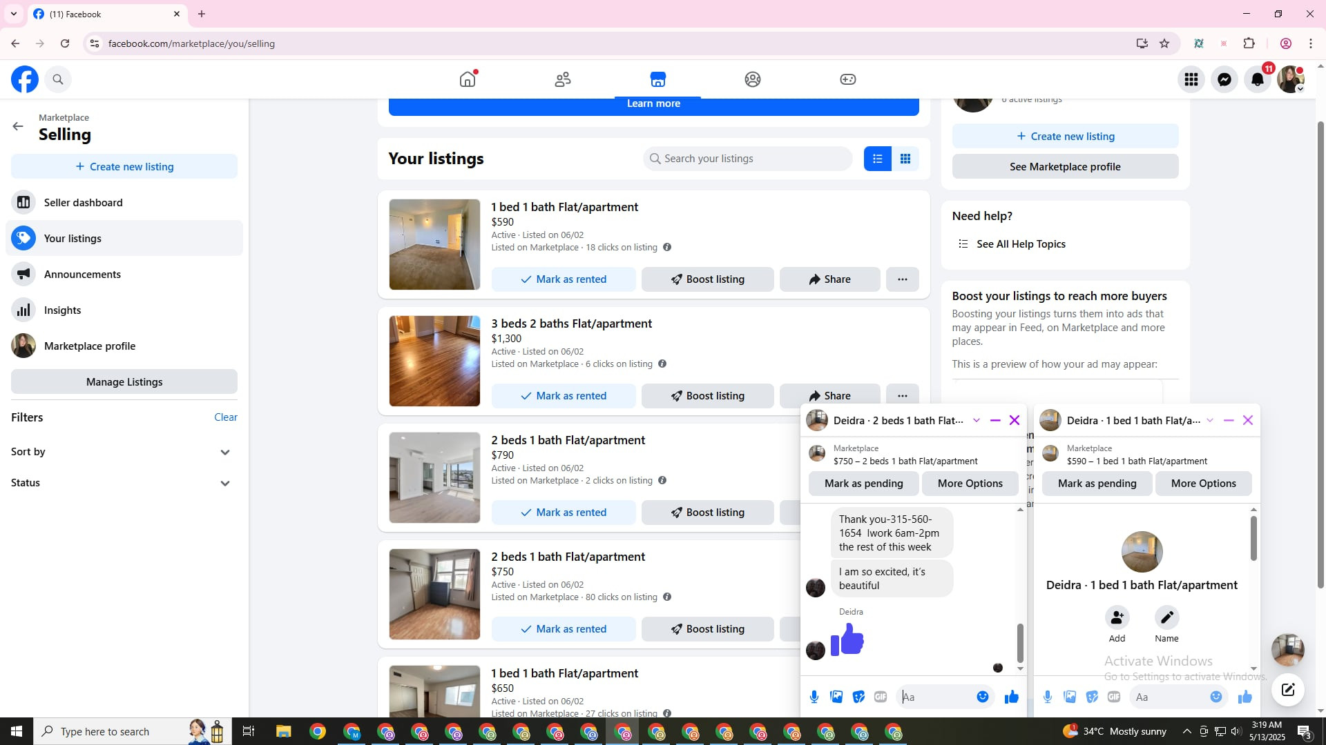Open Marketplace profile in the sidebar
This screenshot has width=1326, height=745.
click(x=124, y=346)
